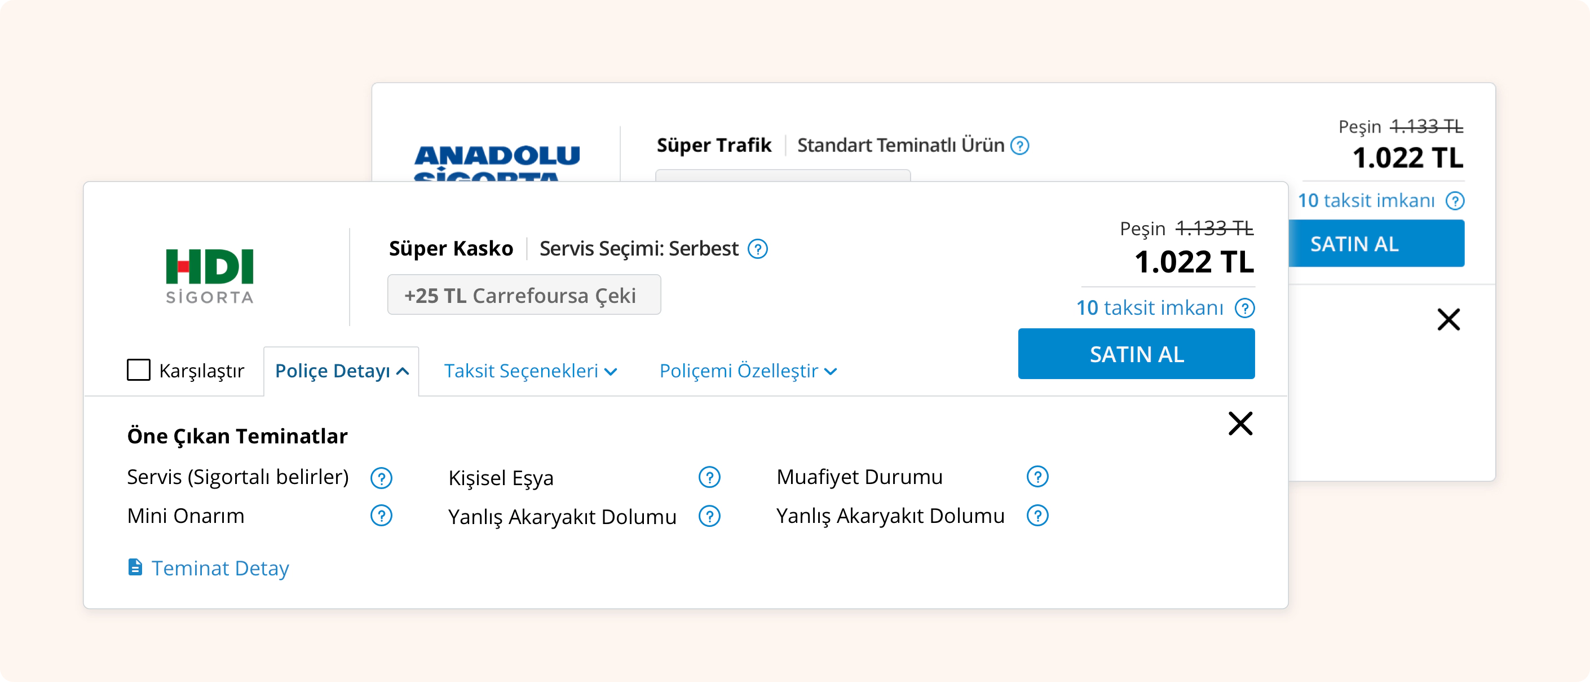Click SATIN AL on Anadolu Sigorta card

1376,243
